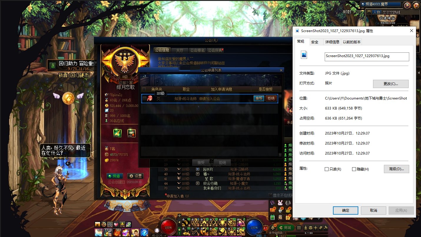Confirm with the 确定 button
Image resolution: width=421 pixels, height=237 pixels.
pyautogui.click(x=346, y=210)
